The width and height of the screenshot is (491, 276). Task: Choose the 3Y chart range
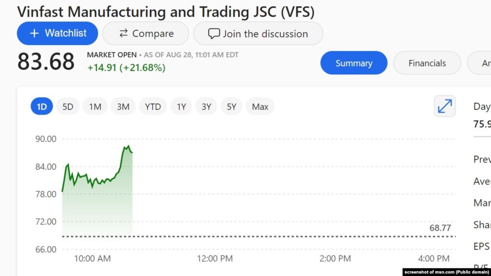tap(206, 107)
